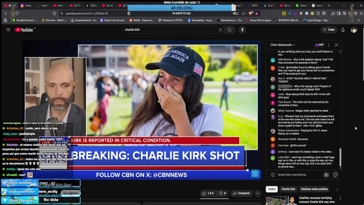Open browser extensions puzzle icon
The height and width of the screenshot is (205, 364).
(318, 13)
